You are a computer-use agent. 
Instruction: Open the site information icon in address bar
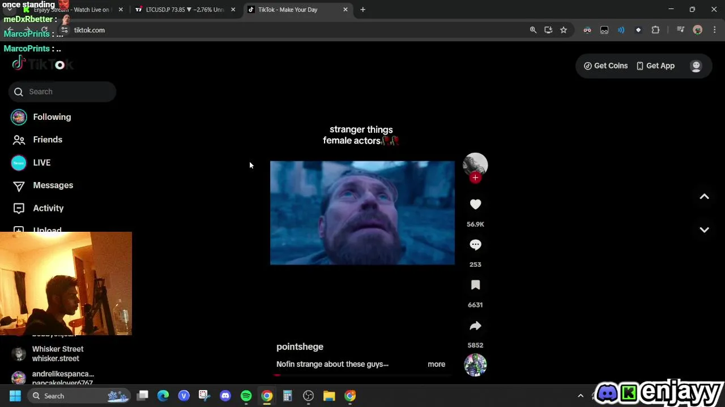pyautogui.click(x=65, y=30)
